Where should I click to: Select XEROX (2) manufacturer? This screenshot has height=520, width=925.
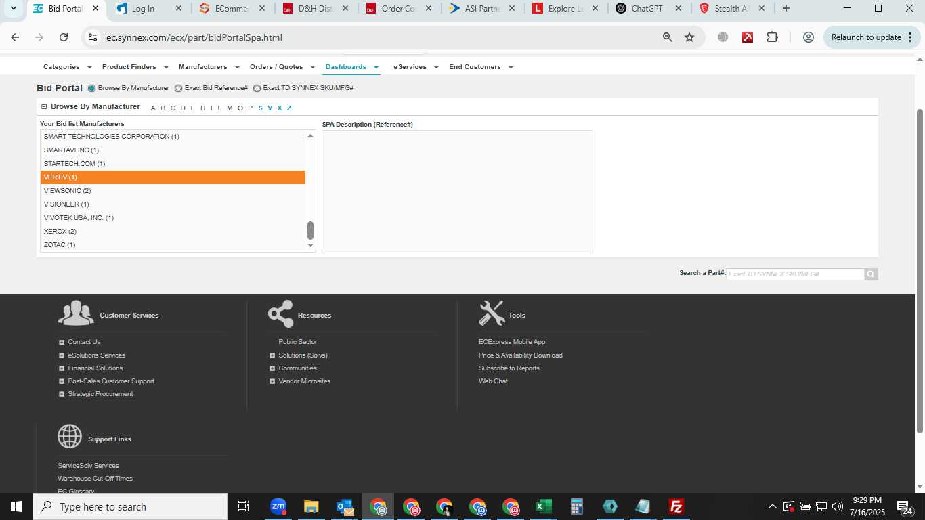173,232
